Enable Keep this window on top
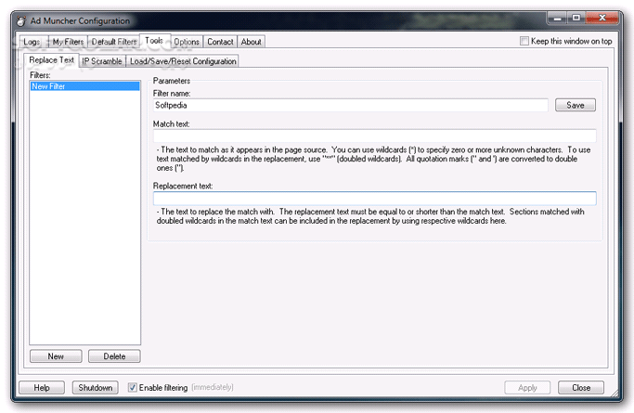Viewport: 634px width, 413px height. click(x=525, y=41)
